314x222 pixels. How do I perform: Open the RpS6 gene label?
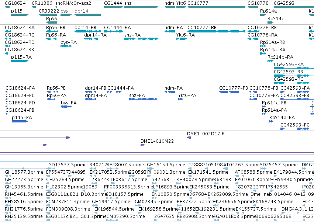tap(51, 18)
